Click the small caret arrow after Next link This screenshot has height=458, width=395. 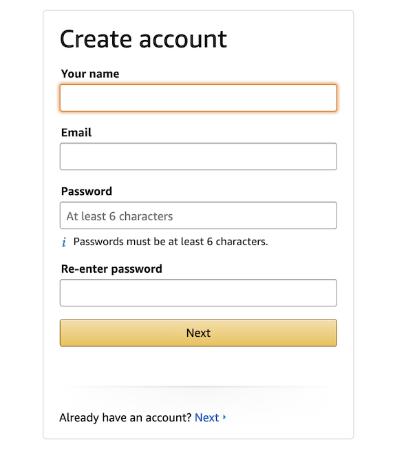(224, 417)
